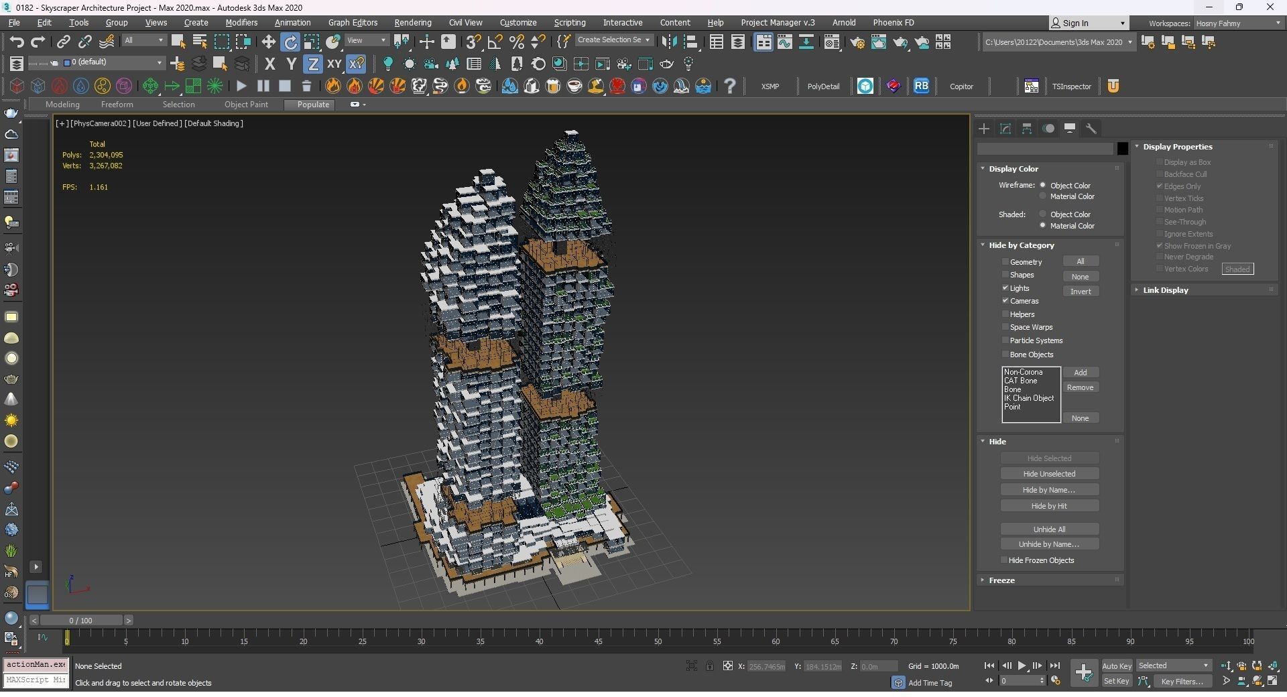Image resolution: width=1287 pixels, height=697 pixels.
Task: Switch to the Populate ribbon tab
Action: (x=310, y=104)
